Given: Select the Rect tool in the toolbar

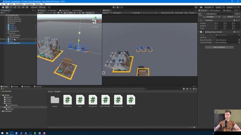Looking at the screenshot, I should [19, 7].
